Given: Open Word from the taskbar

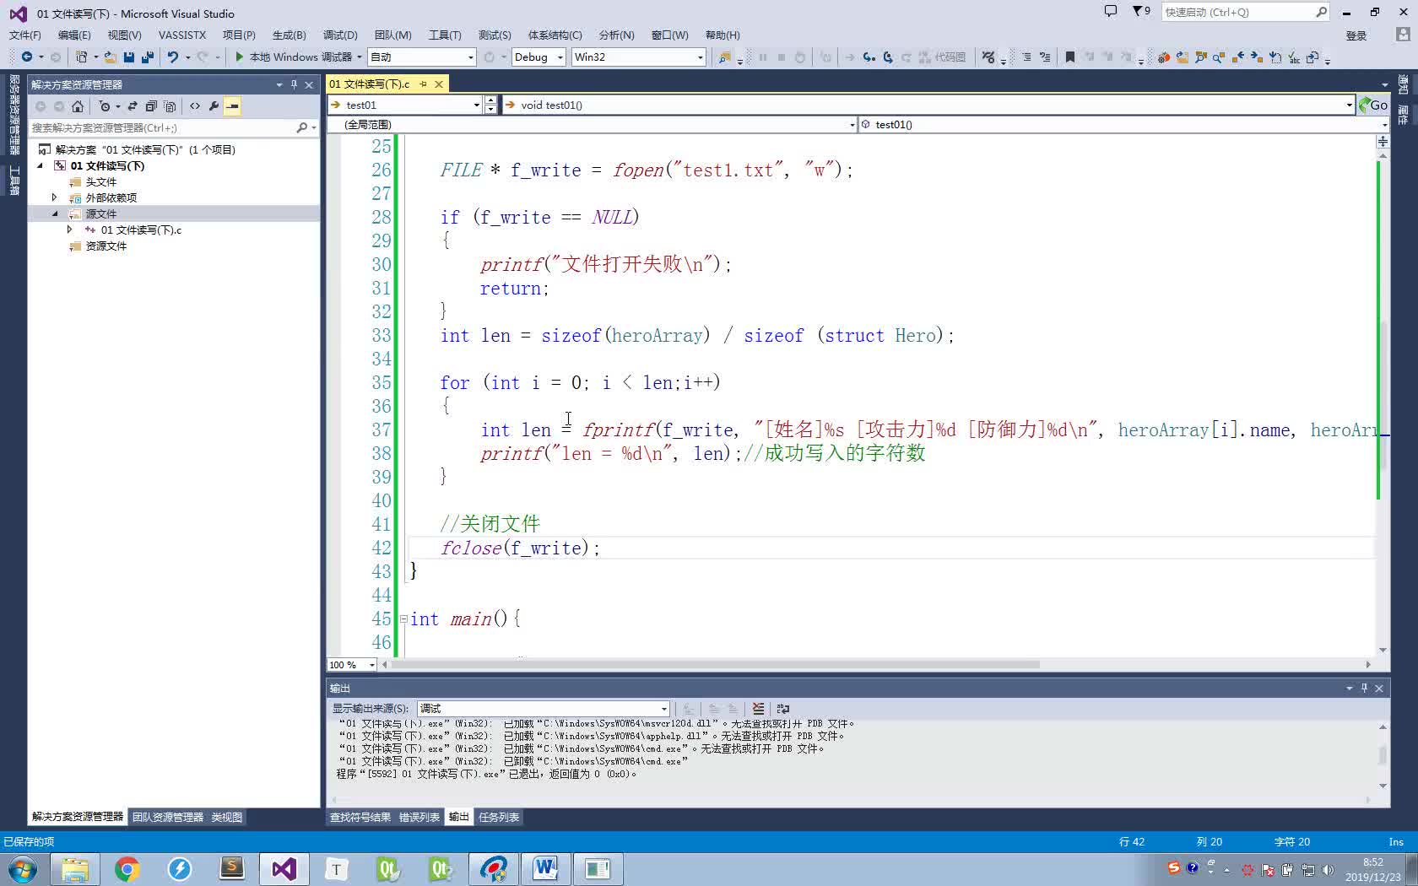Looking at the screenshot, I should pos(545,868).
